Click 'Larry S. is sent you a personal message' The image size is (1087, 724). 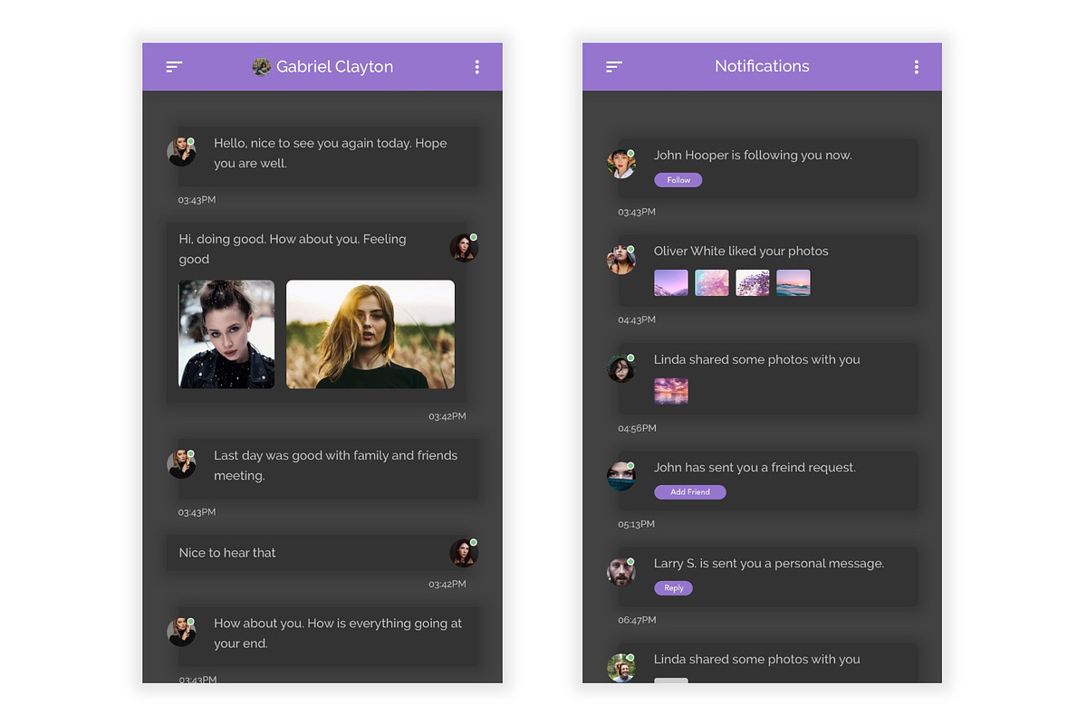(769, 563)
